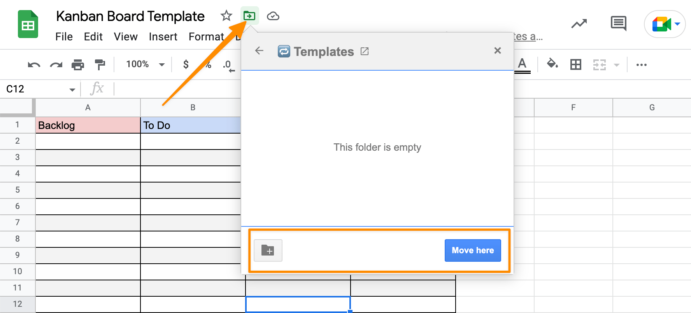
Task: Open the name box dropdown arrow
Action: 72,90
